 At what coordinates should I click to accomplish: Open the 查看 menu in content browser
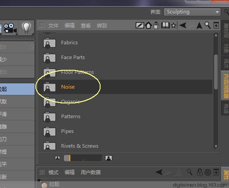tap(86, 26)
